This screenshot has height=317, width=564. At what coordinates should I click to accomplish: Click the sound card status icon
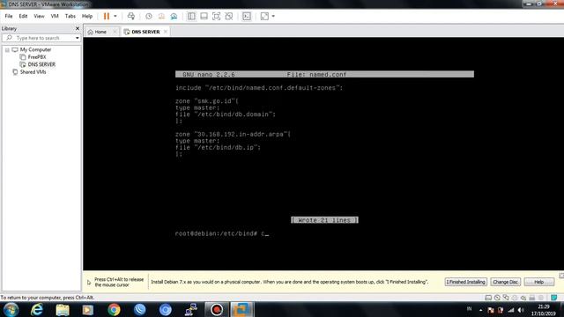point(523,298)
